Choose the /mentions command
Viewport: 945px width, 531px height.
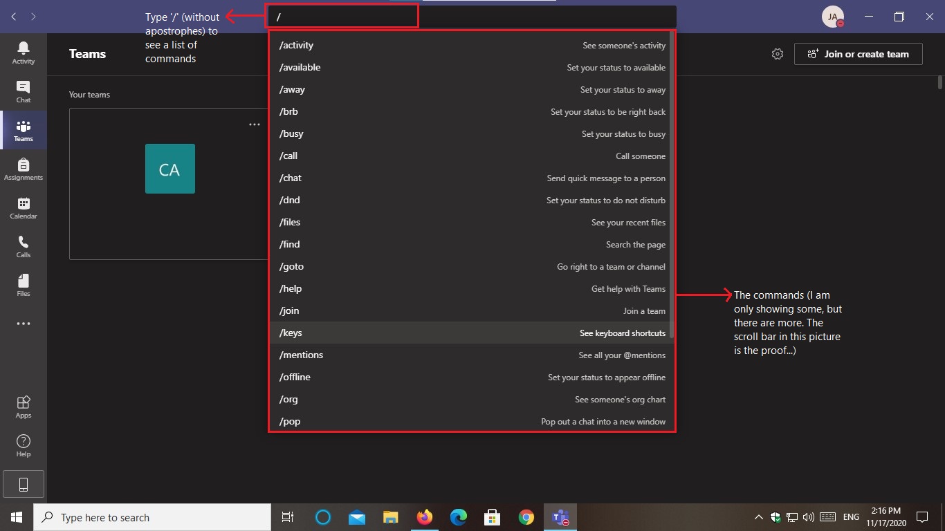click(x=471, y=355)
